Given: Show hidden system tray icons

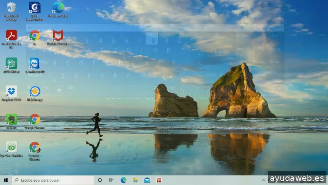Looking at the screenshot, I should pyautogui.click(x=264, y=180).
